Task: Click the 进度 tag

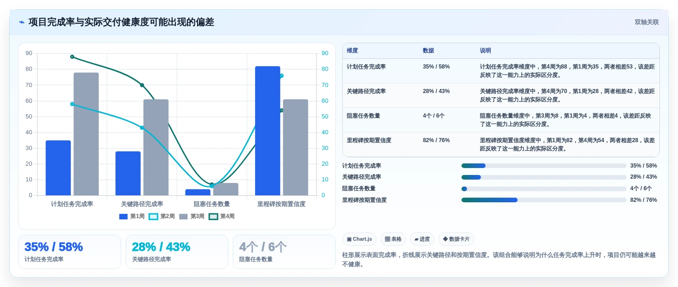Action: [x=422, y=239]
